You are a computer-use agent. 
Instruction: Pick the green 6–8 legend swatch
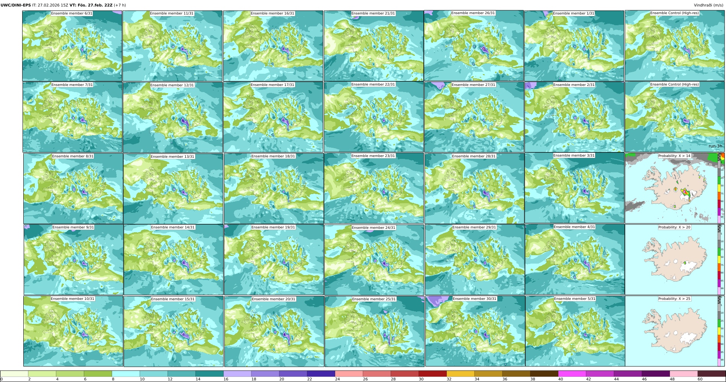coord(98,374)
